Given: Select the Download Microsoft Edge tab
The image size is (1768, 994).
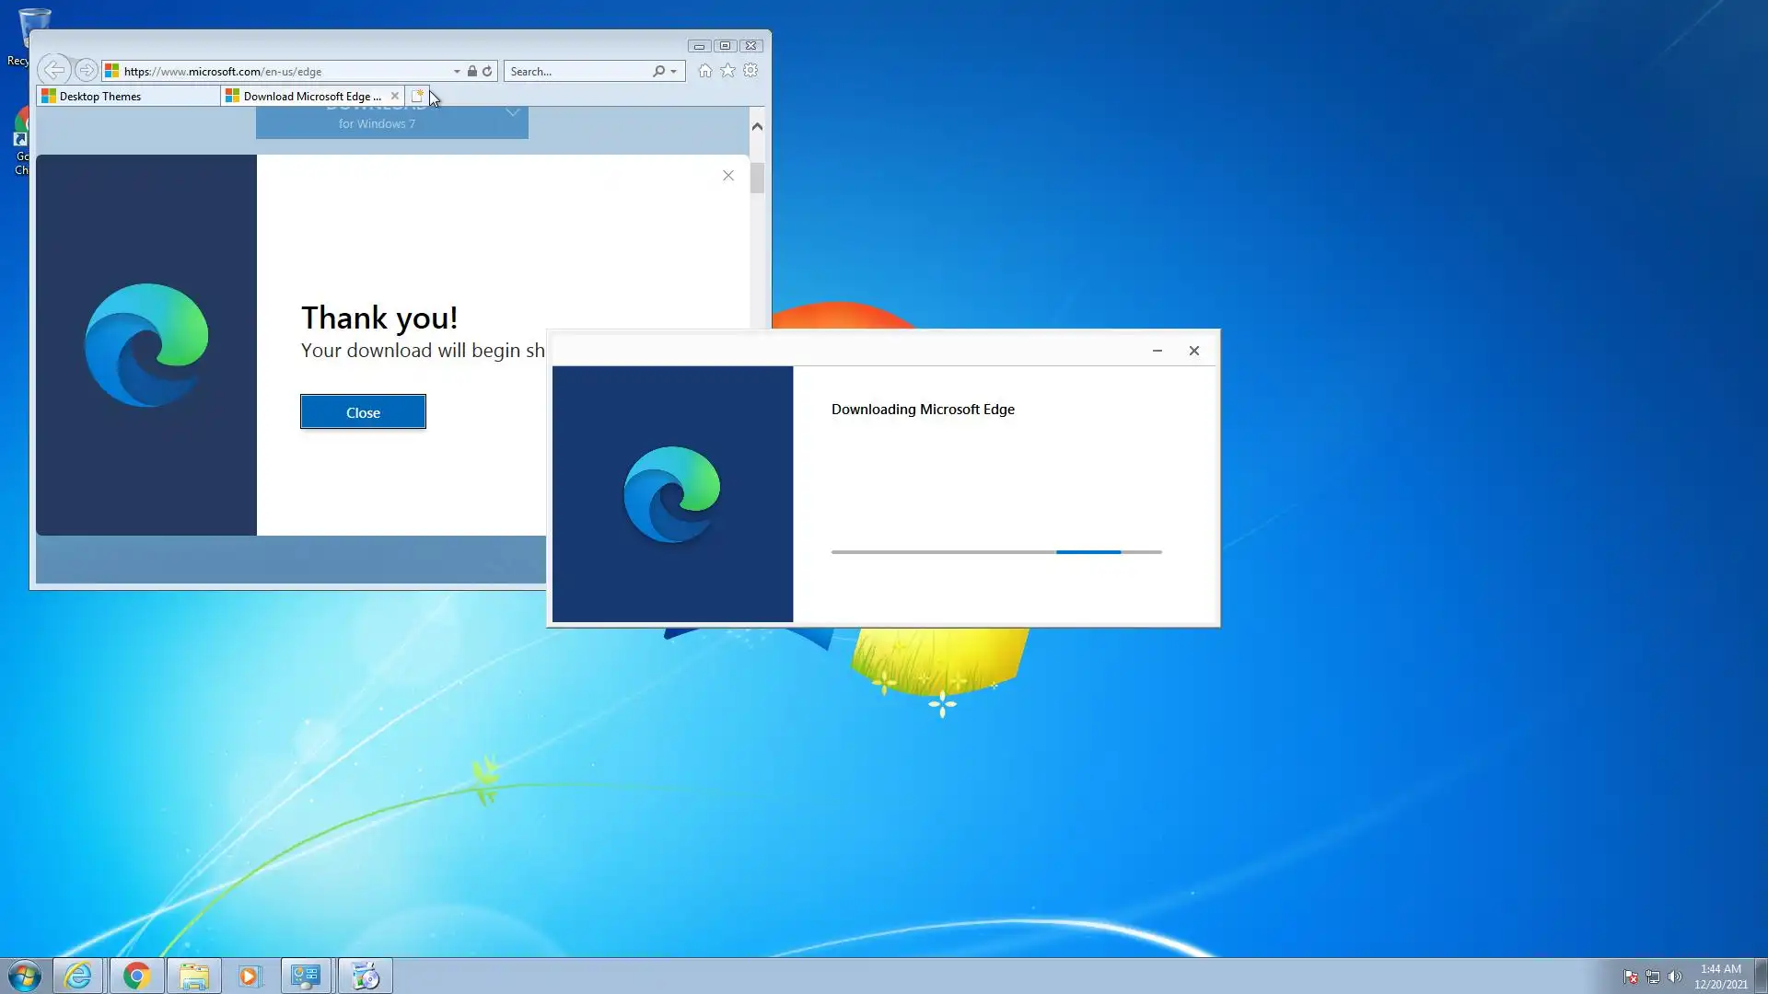Looking at the screenshot, I should pos(310,96).
